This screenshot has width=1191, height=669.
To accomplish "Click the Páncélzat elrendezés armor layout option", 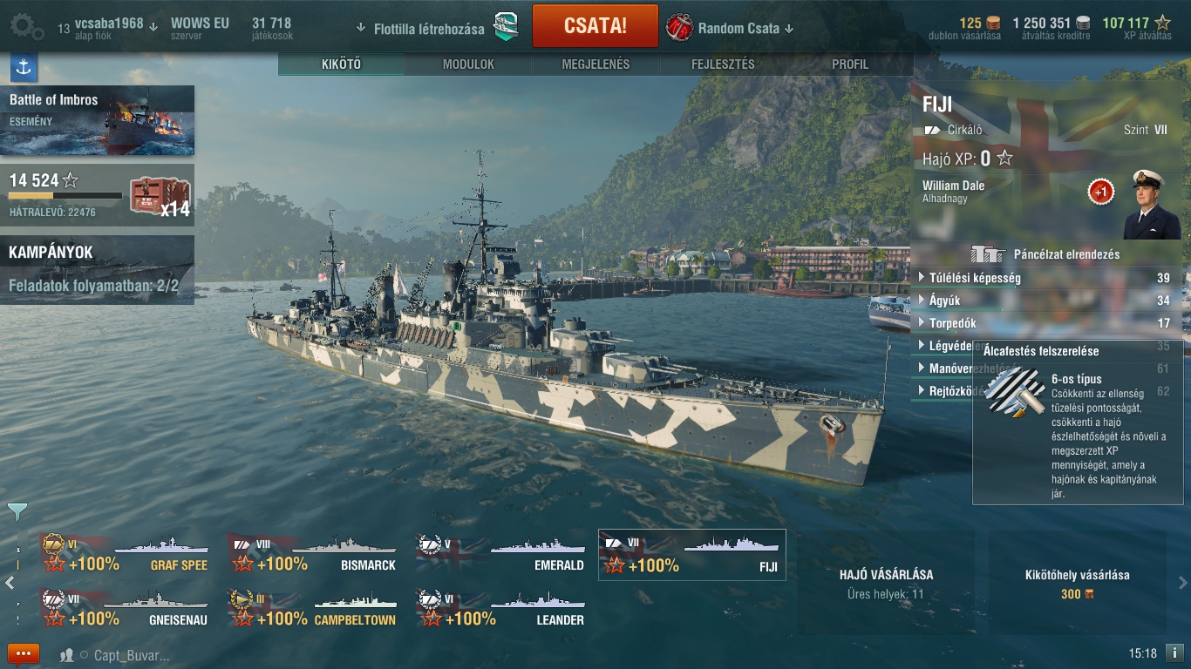I will (x=1045, y=254).
